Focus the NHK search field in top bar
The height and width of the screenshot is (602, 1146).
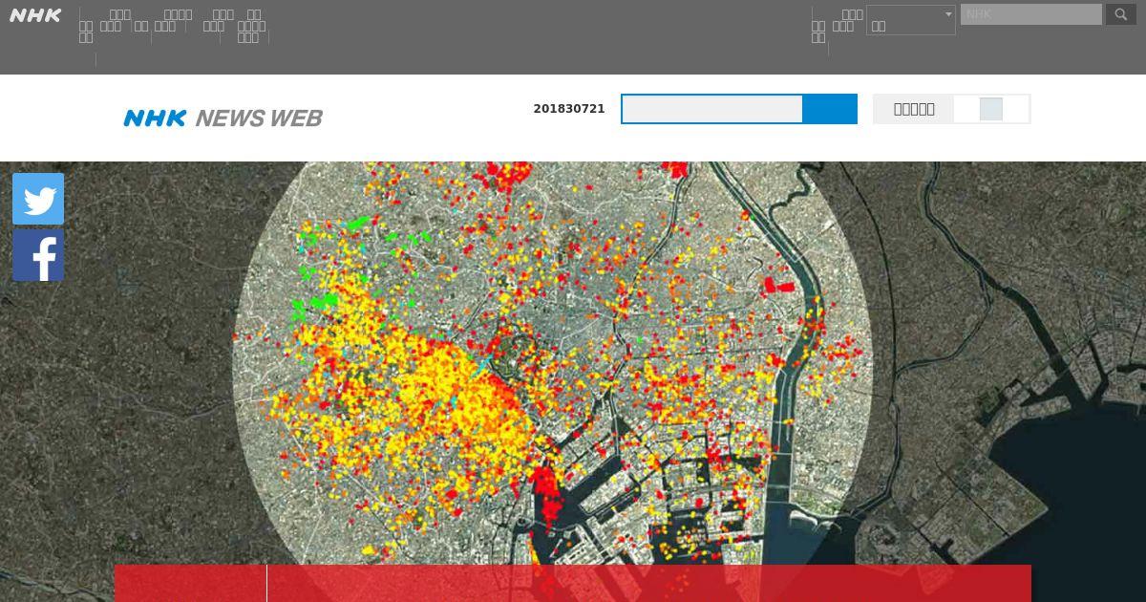[1031, 14]
